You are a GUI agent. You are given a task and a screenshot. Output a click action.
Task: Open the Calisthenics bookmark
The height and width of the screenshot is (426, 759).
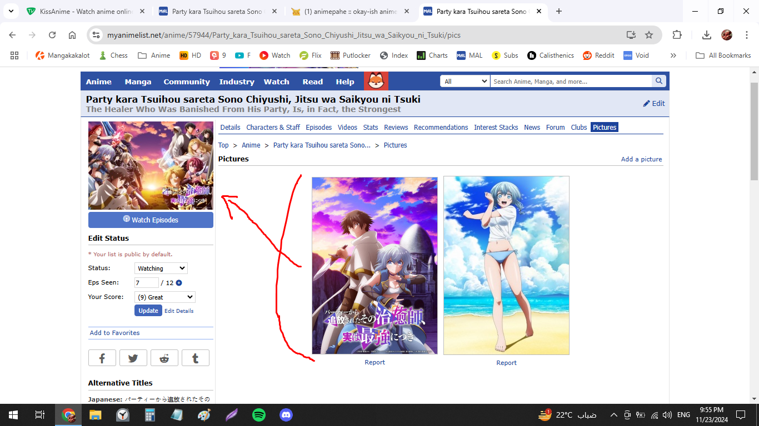tap(551, 55)
